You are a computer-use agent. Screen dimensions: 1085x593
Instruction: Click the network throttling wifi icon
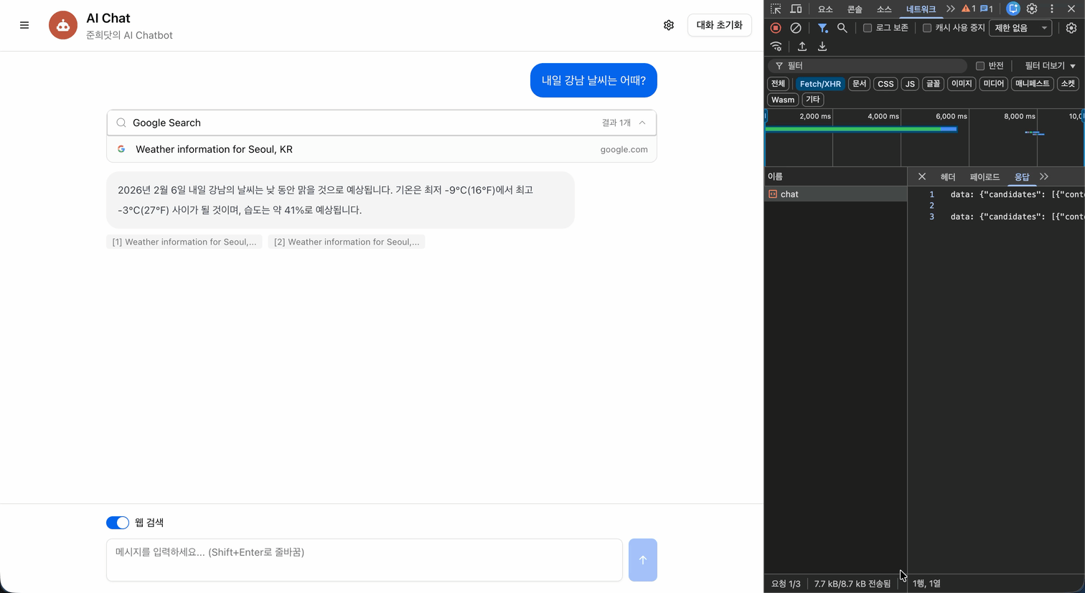pos(776,46)
